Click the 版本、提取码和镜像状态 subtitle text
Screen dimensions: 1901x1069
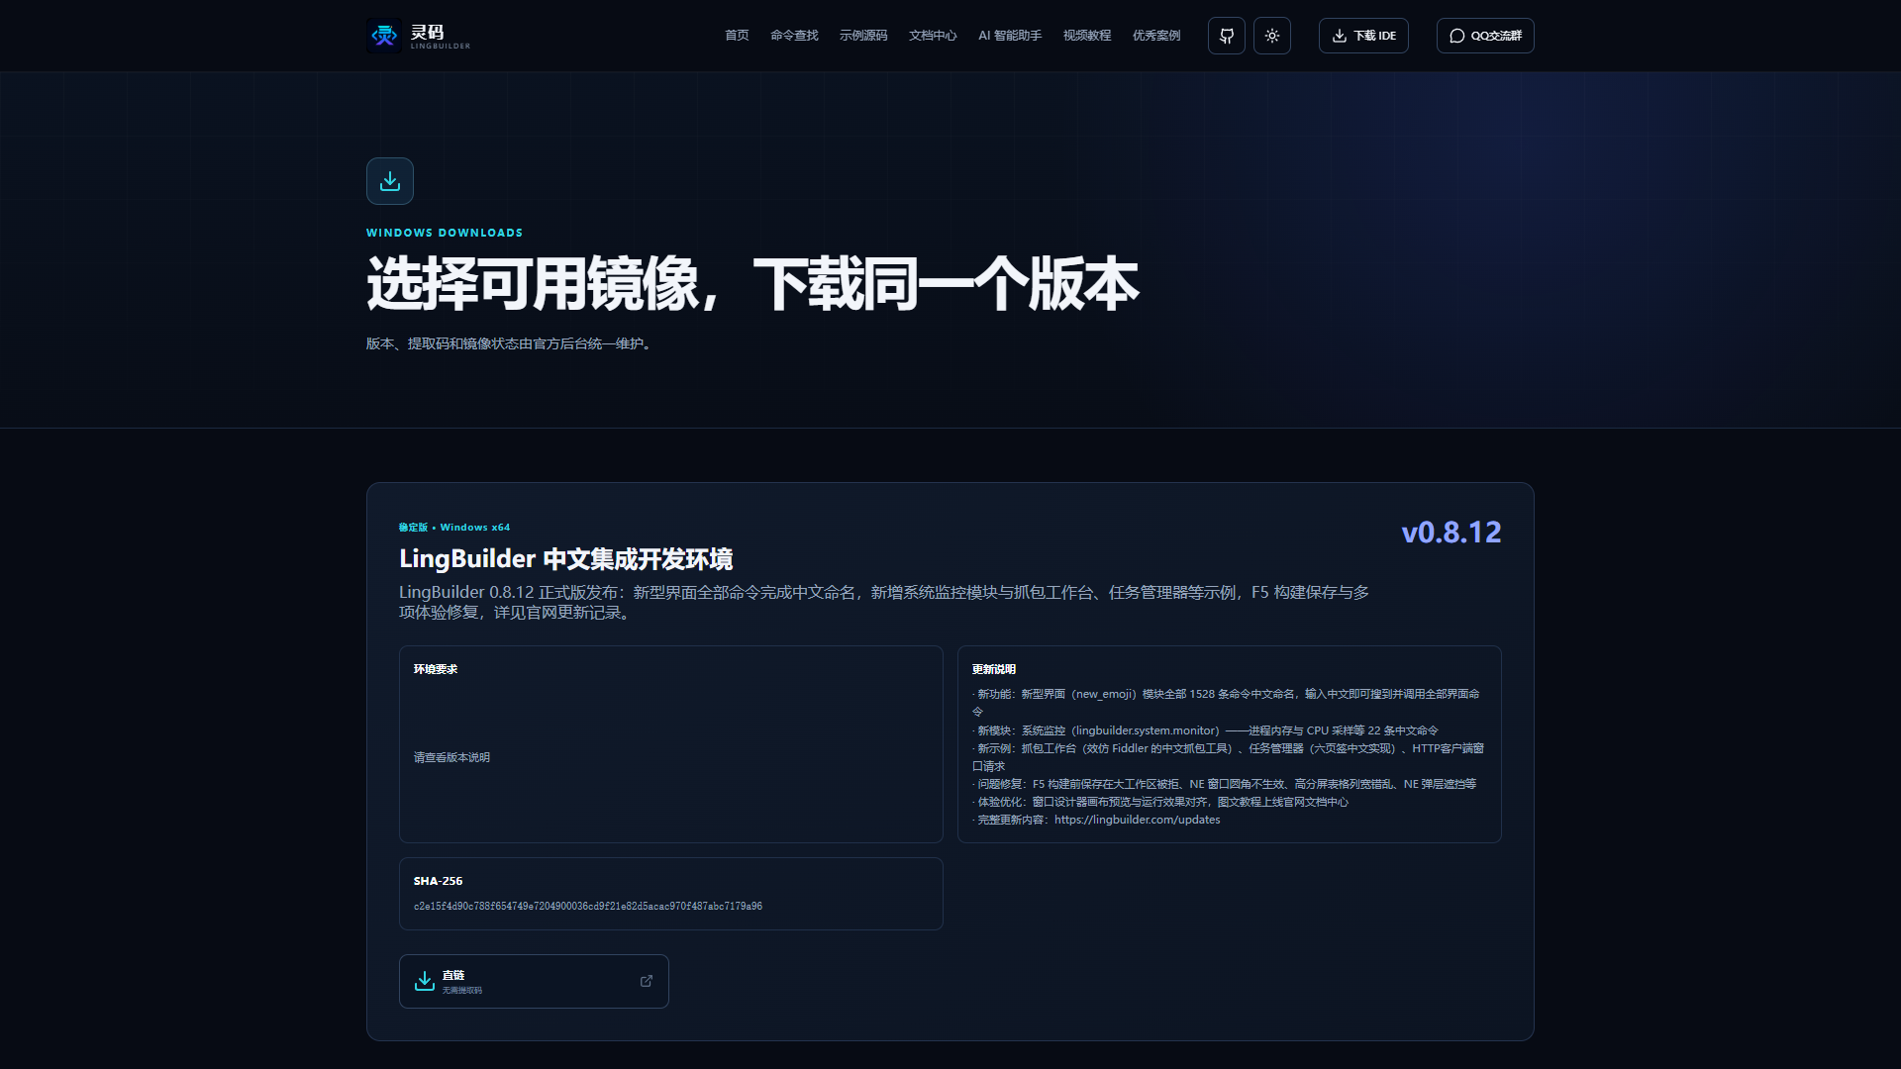point(511,343)
